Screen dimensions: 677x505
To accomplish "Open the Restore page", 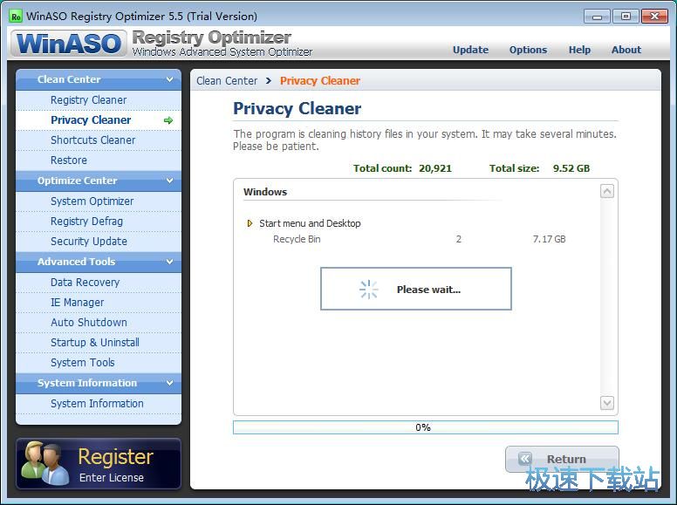I will pyautogui.click(x=99, y=160).
